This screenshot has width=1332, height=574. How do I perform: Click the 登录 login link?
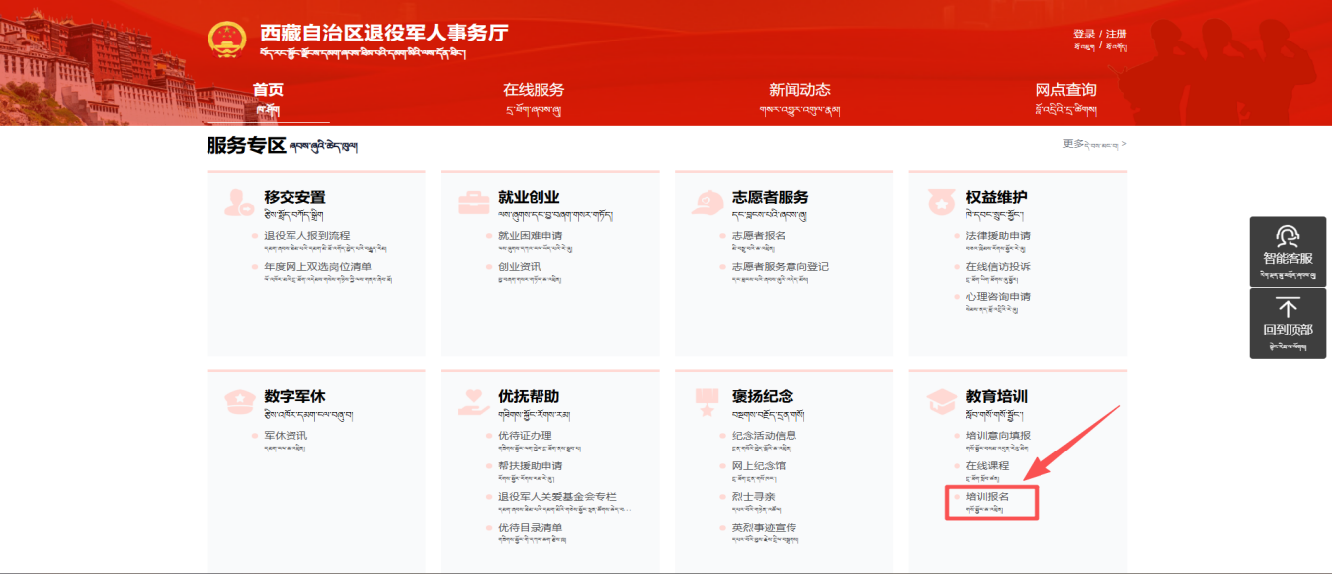click(x=1083, y=34)
